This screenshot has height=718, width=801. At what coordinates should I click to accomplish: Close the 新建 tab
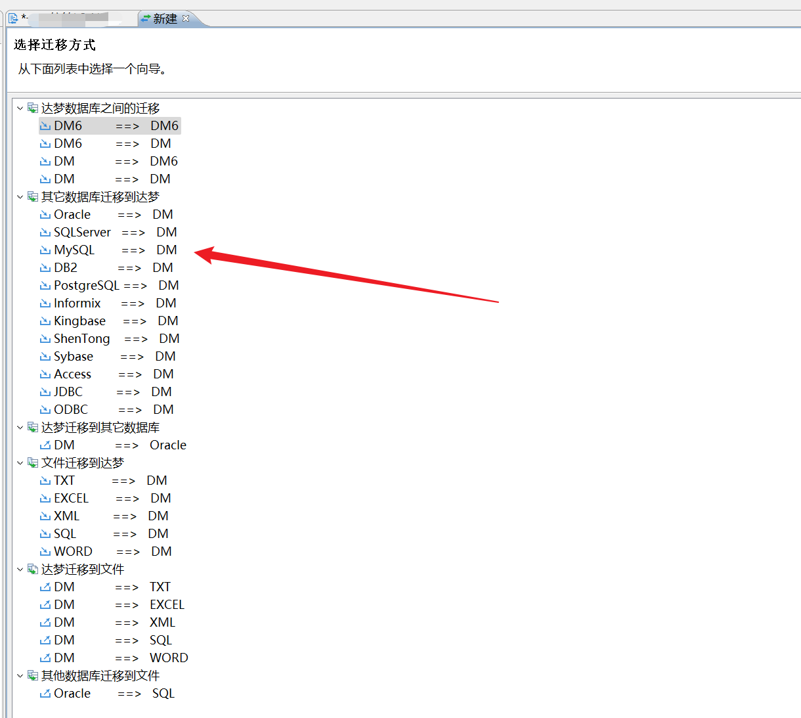(186, 18)
